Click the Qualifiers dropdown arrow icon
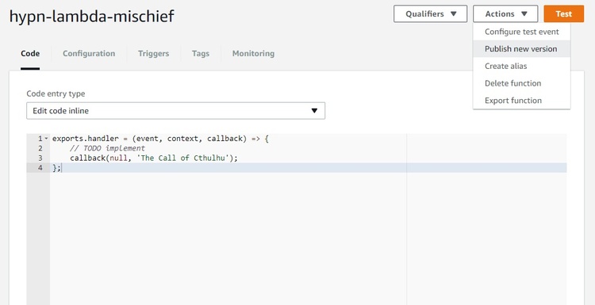595x305 pixels. pos(454,14)
